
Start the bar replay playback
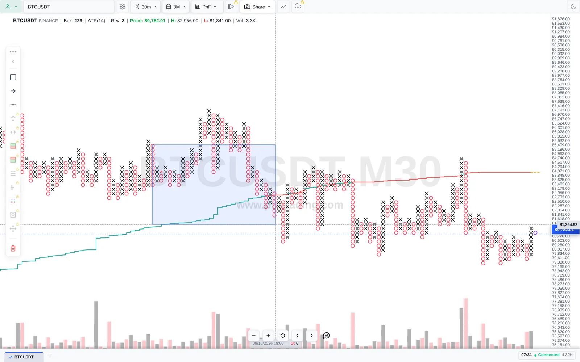pos(231,7)
